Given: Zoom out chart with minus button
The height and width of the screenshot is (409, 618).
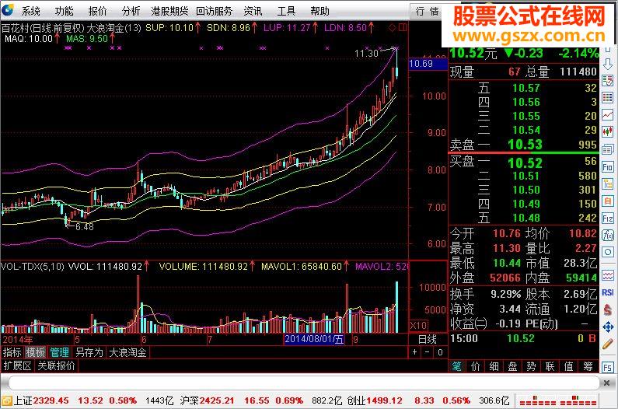Looking at the screenshot, I should (x=428, y=351).
